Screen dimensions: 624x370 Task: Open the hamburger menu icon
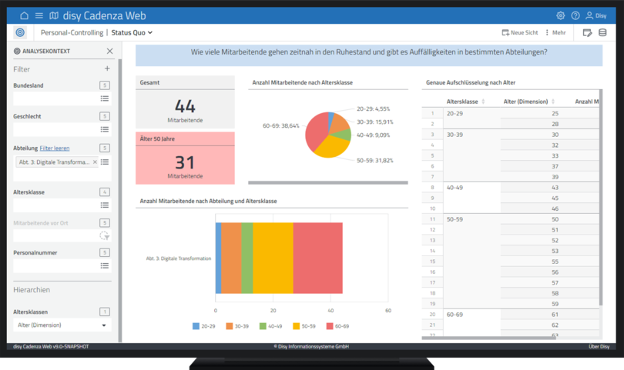click(x=39, y=15)
